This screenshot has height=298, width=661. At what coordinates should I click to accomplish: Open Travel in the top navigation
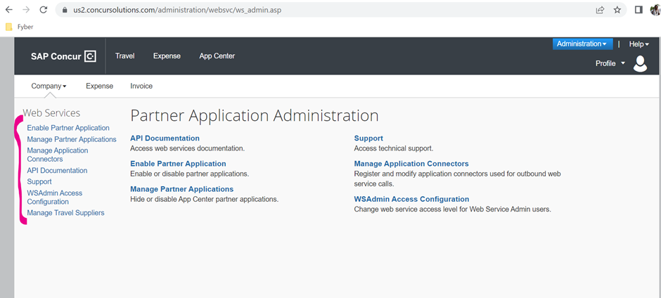coord(124,56)
